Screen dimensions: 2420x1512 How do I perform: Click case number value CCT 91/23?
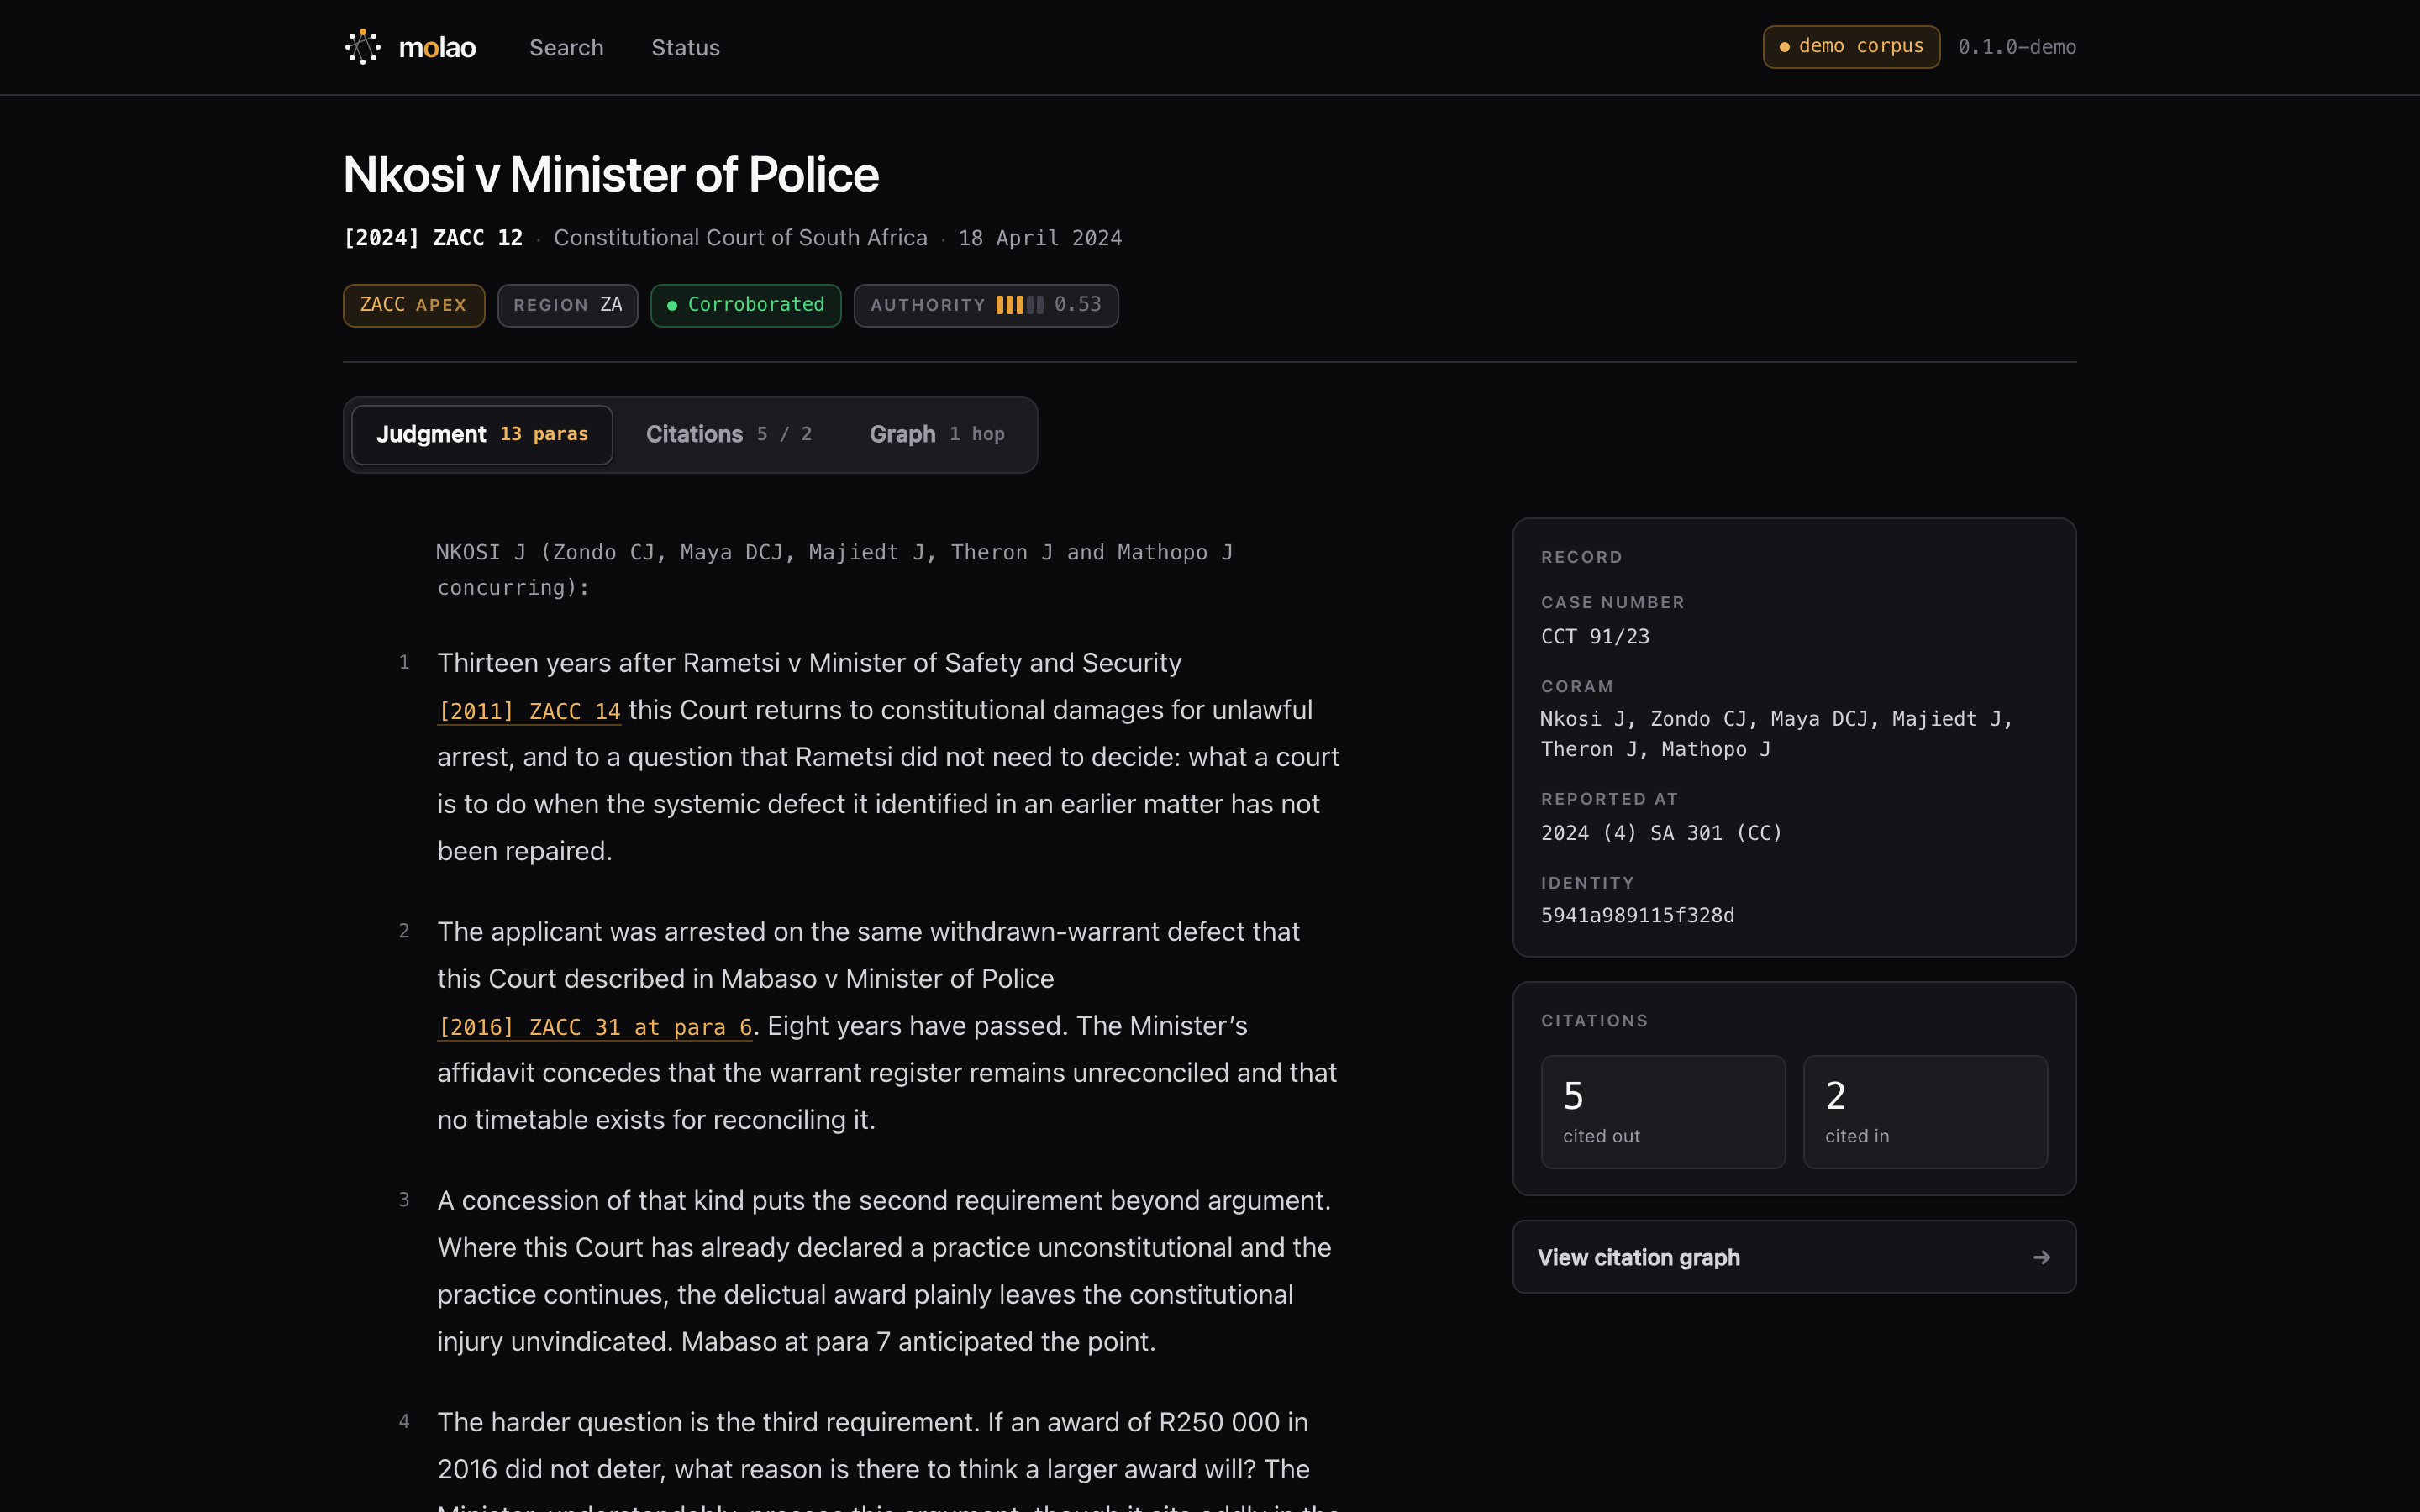[x=1595, y=637]
